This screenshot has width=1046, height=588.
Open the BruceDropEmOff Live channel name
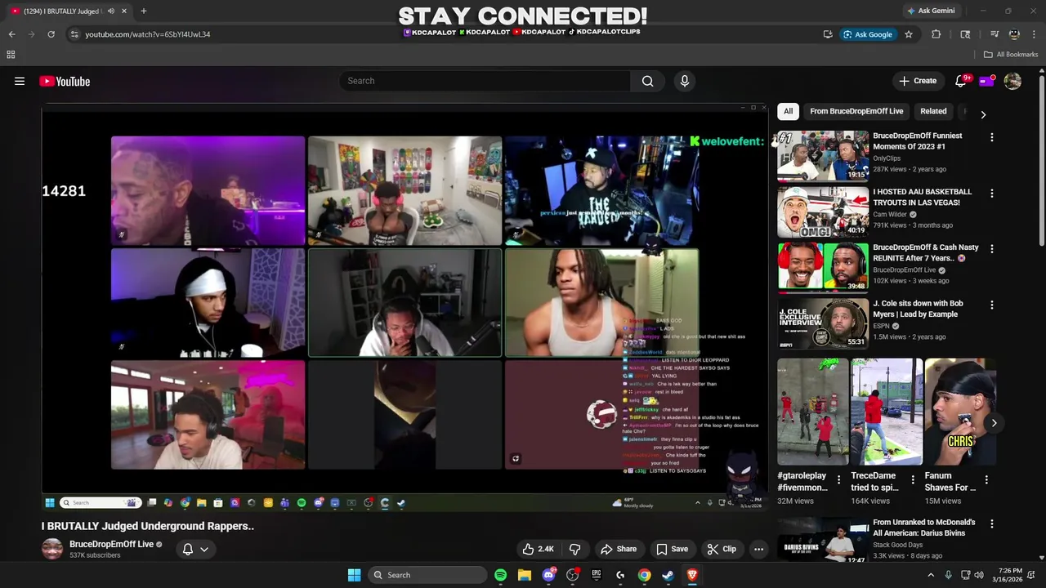tap(111, 544)
